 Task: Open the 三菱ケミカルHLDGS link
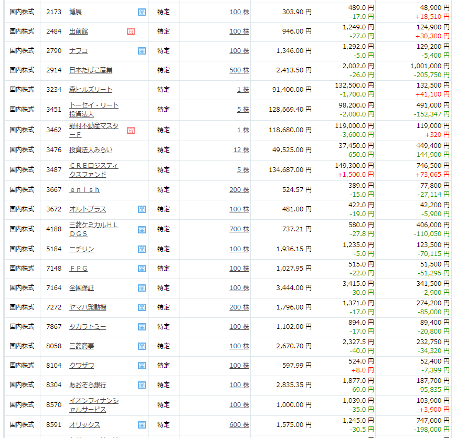pos(93,229)
